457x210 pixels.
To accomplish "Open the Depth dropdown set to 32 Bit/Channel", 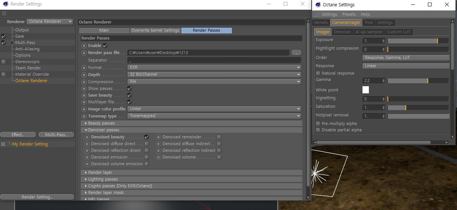I will coord(214,75).
